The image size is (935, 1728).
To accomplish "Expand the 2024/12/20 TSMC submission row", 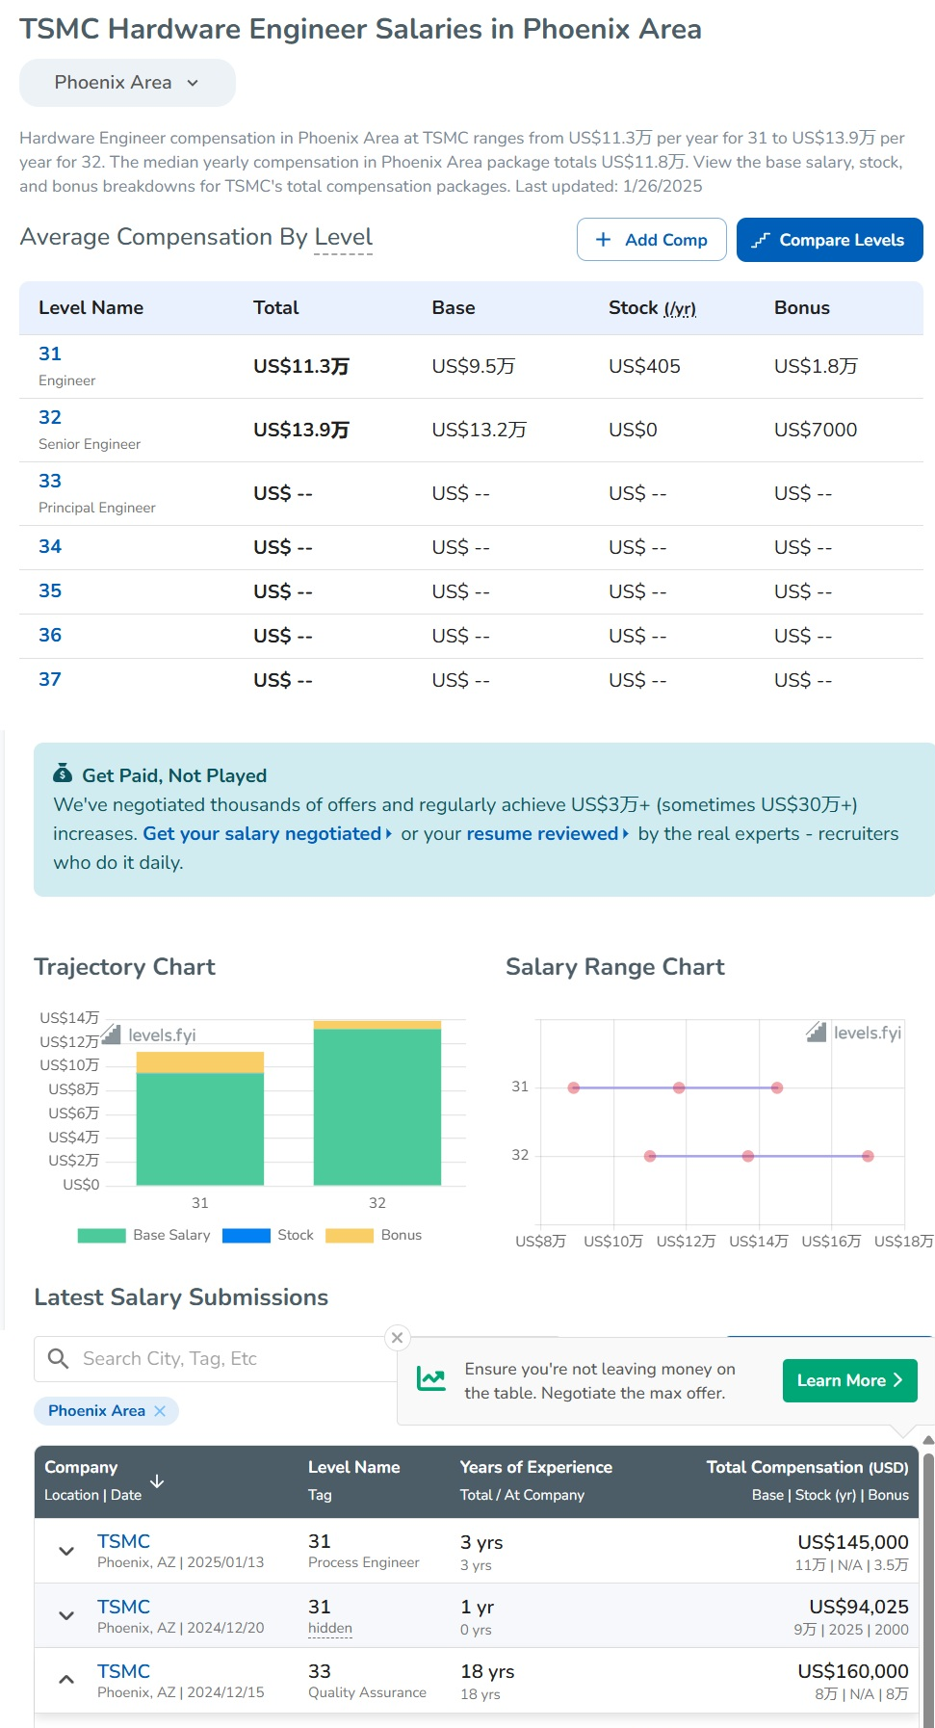I will (x=66, y=1615).
